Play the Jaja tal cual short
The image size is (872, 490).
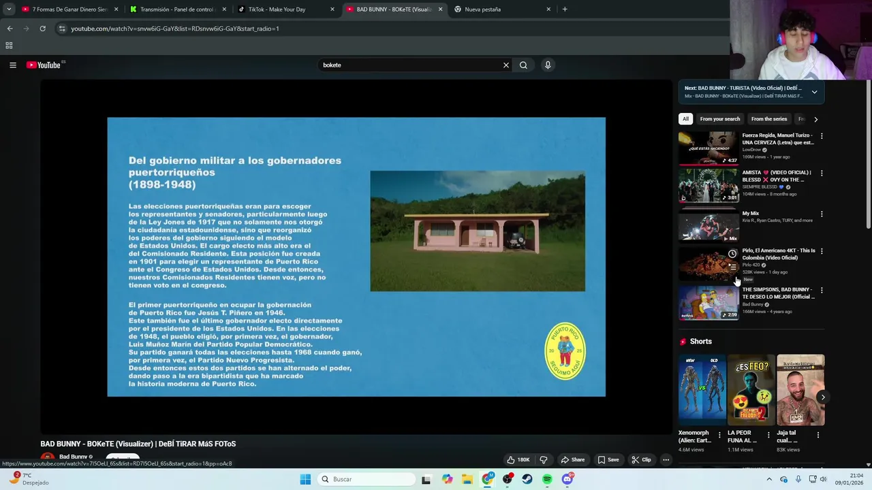pos(800,390)
